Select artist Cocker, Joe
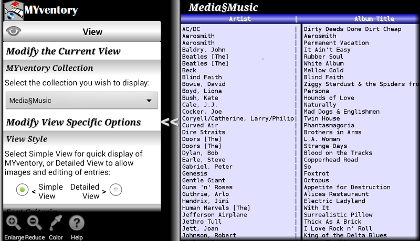This screenshot has height=241, width=420. click(x=202, y=112)
